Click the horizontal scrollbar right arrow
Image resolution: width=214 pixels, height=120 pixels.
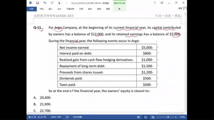[183, 113]
